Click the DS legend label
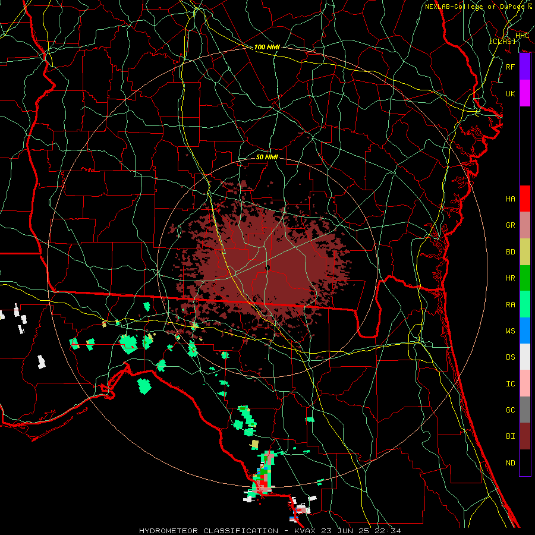The height and width of the screenshot is (535, 535). (x=511, y=357)
